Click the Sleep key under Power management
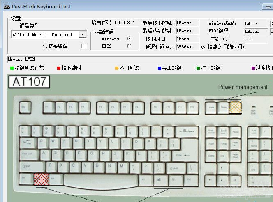Image resolution: width=273 pixels, height=202 pixels. point(223,108)
